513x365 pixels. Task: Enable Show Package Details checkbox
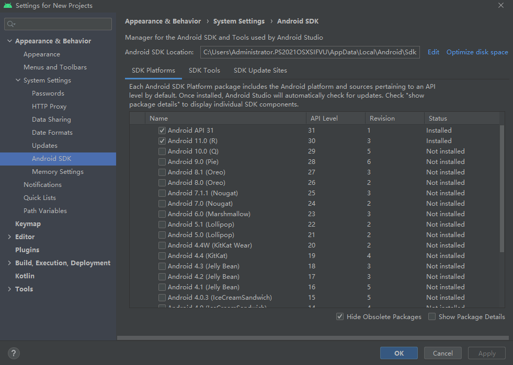(x=432, y=316)
